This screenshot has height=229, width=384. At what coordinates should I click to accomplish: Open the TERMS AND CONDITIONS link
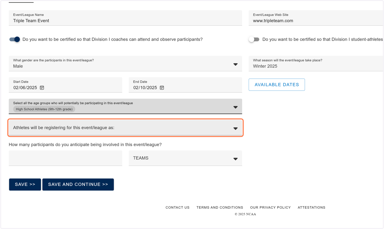(x=220, y=208)
